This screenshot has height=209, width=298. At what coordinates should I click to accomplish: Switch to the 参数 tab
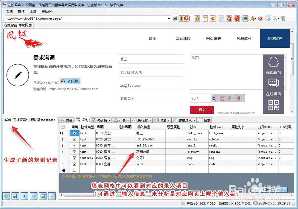[x=66, y=120]
